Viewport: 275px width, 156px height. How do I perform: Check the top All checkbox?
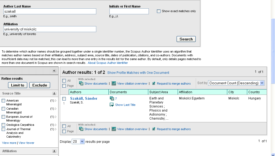click(64, 81)
